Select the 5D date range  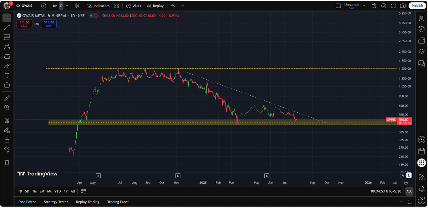pyautogui.click(x=27, y=191)
